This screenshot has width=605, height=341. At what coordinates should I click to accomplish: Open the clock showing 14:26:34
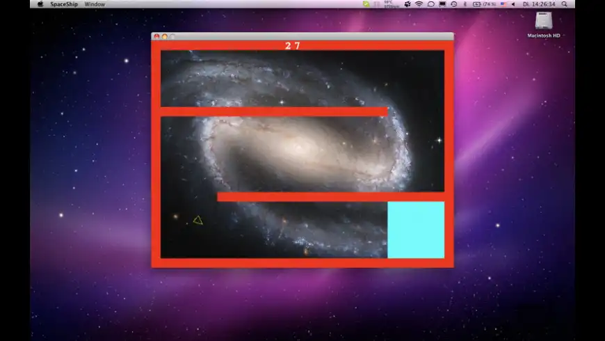point(539,4)
